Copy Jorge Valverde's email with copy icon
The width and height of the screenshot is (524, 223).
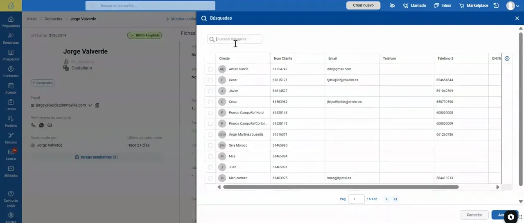[x=97, y=105]
